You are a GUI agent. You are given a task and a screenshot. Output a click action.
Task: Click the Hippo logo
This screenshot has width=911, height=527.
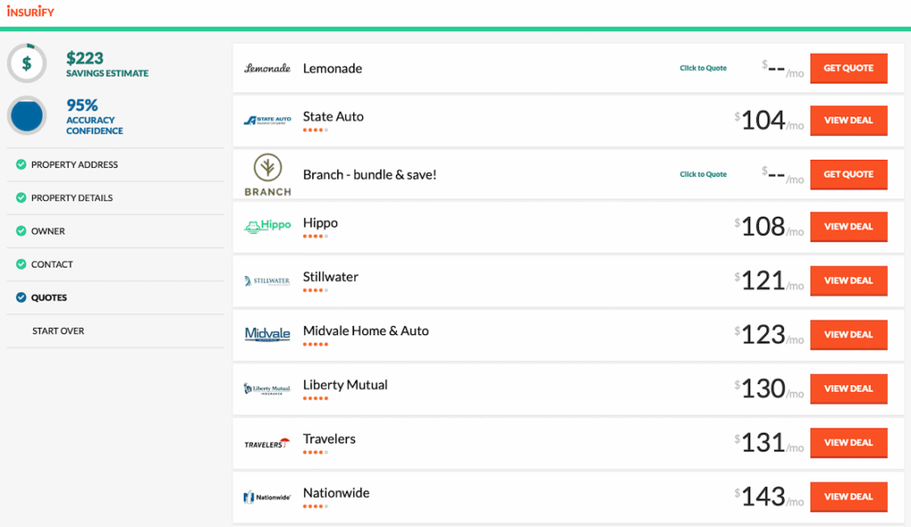(267, 226)
